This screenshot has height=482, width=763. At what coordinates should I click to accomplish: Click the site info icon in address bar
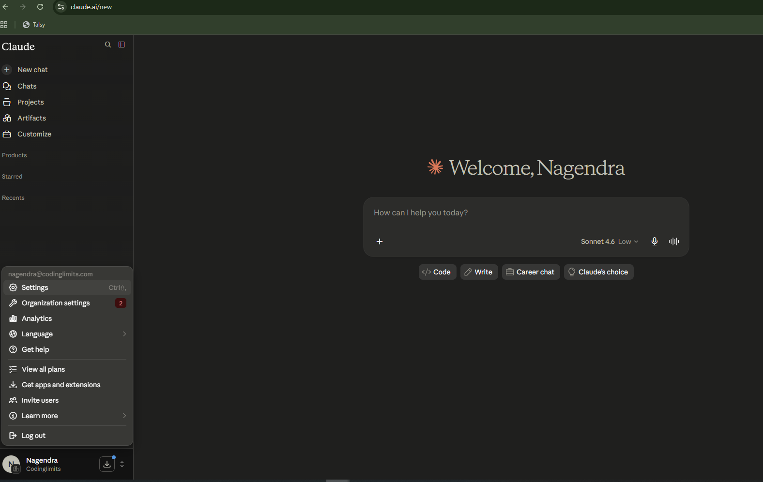61,7
